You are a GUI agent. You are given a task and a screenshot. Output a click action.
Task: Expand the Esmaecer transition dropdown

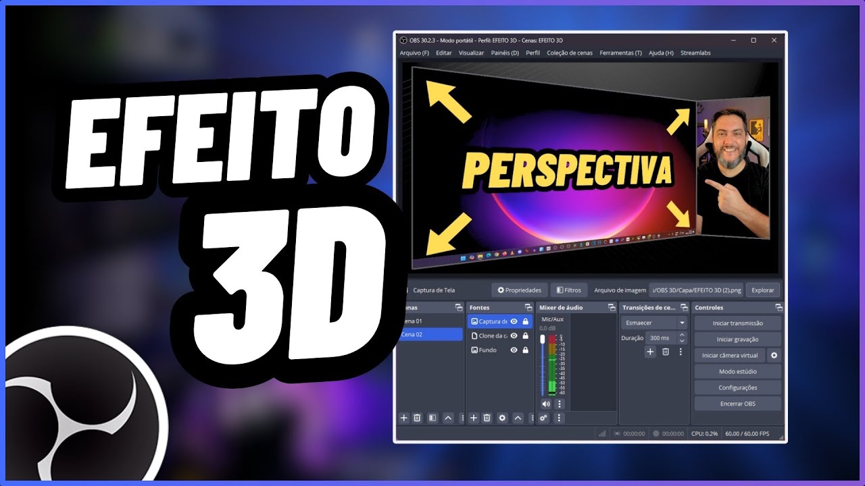point(682,323)
